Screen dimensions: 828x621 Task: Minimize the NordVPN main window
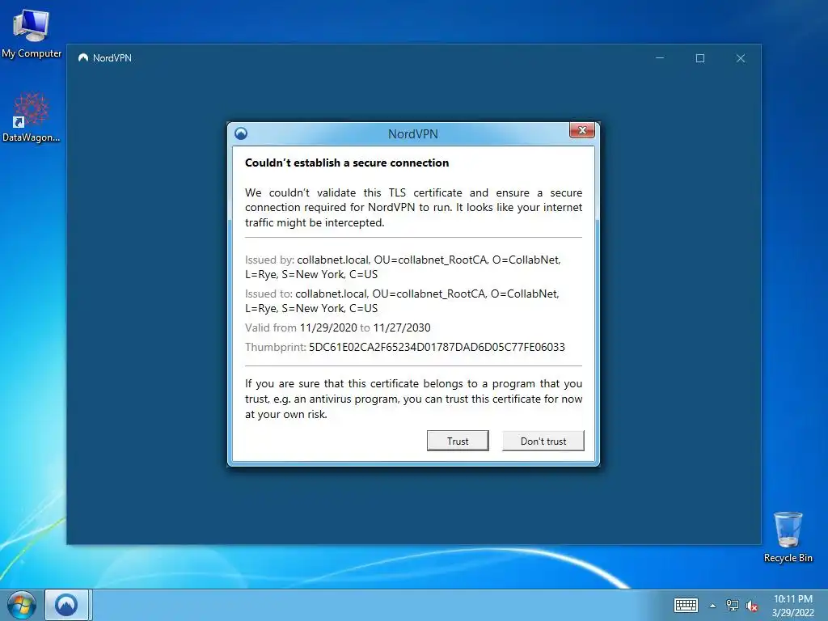tap(660, 58)
